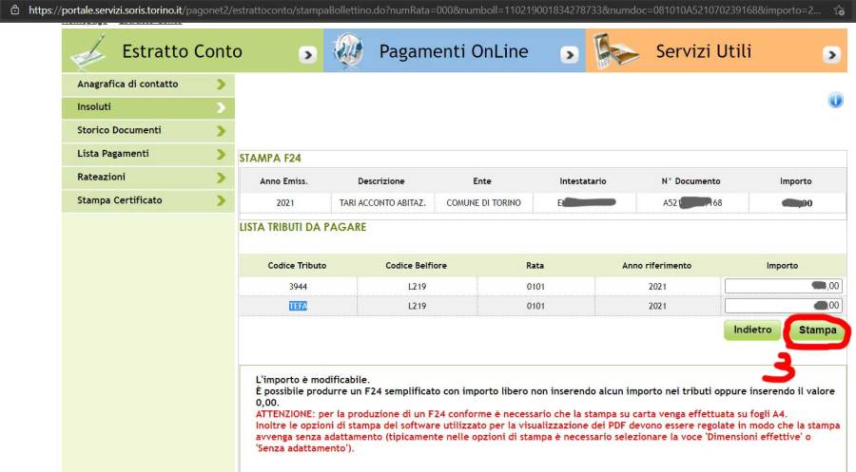The width and height of the screenshot is (856, 472).
Task: Click the Estratto Conto notepad icon
Action: (89, 52)
